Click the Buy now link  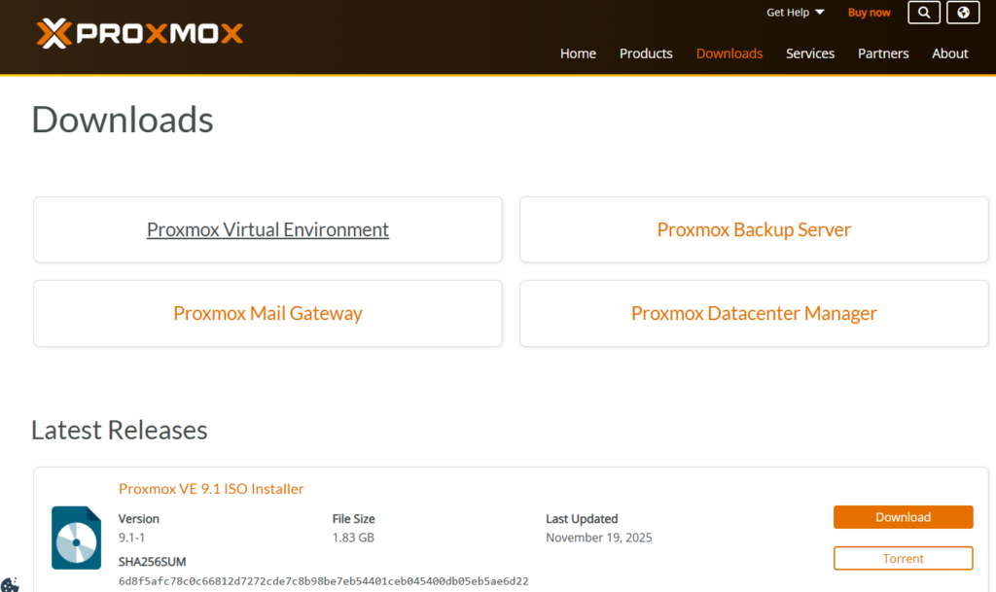point(869,13)
